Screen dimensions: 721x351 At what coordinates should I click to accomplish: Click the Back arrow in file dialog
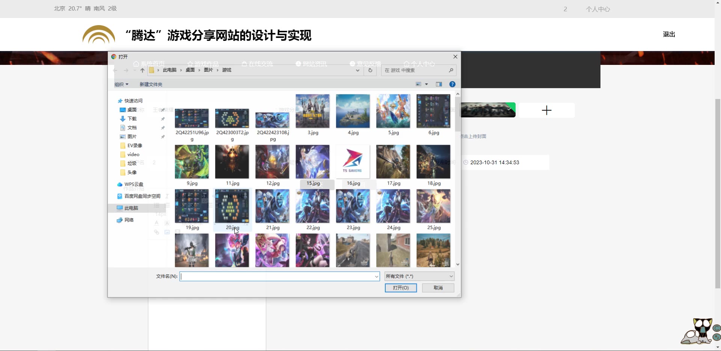115,70
